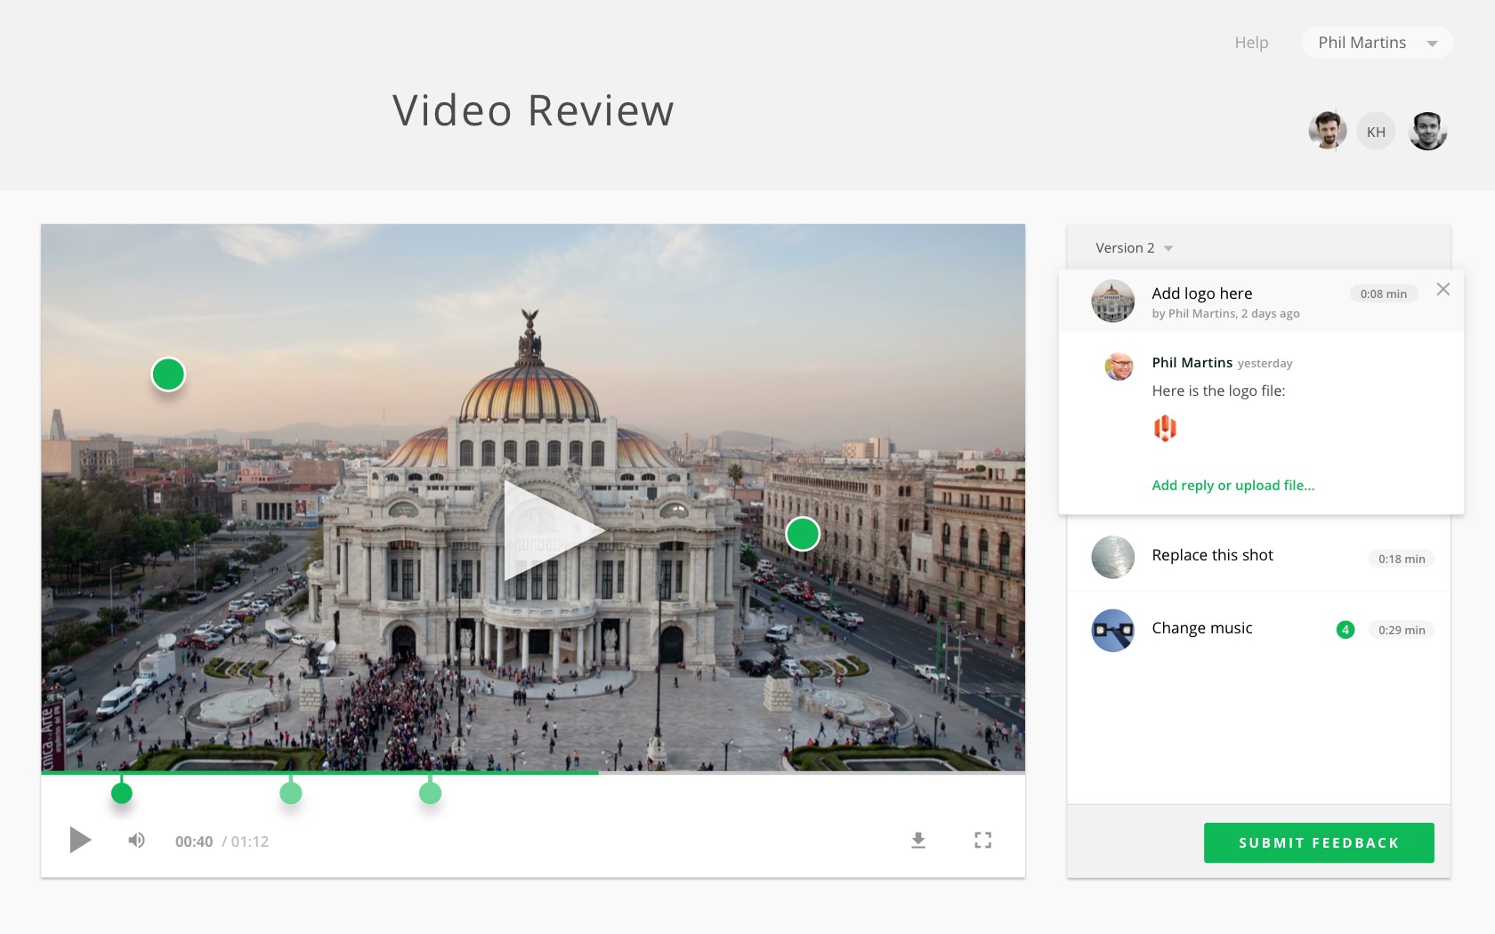The width and height of the screenshot is (1495, 934).
Task: Select the green annotation dot in the sky
Action: click(168, 374)
